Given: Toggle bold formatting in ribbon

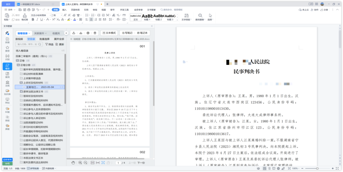Looking at the screenshot, I should tap(33, 19).
